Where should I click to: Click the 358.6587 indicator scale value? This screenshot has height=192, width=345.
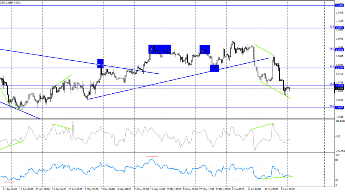(x=340, y=121)
